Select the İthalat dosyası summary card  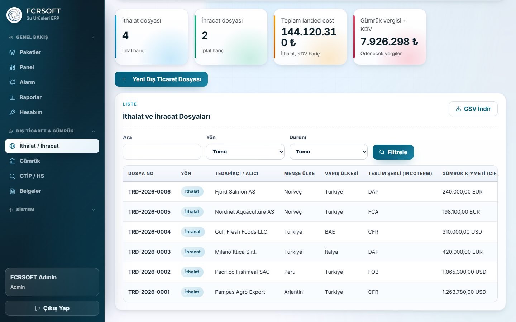click(152, 37)
